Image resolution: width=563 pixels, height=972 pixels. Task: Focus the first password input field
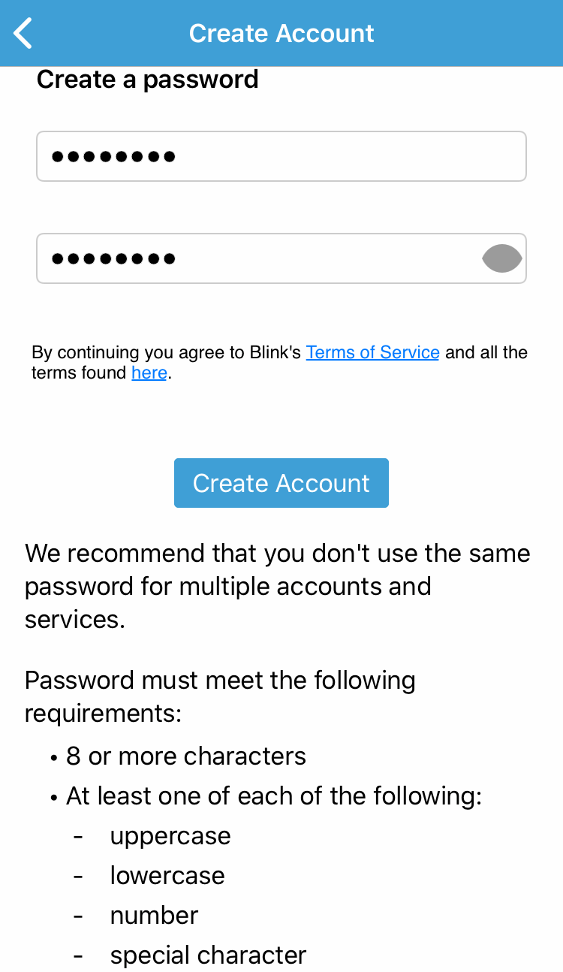(x=281, y=156)
